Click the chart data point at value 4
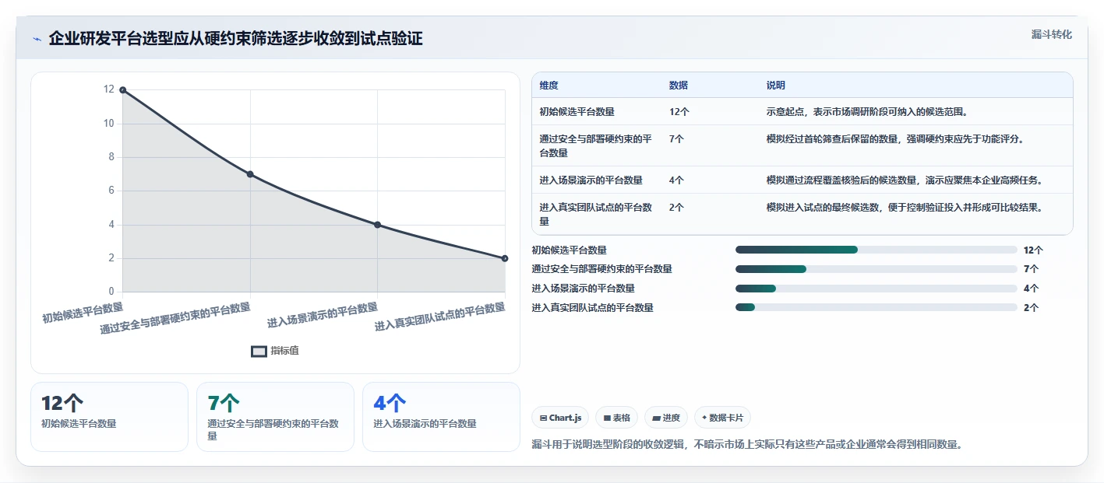This screenshot has height=483, width=1104. click(377, 225)
